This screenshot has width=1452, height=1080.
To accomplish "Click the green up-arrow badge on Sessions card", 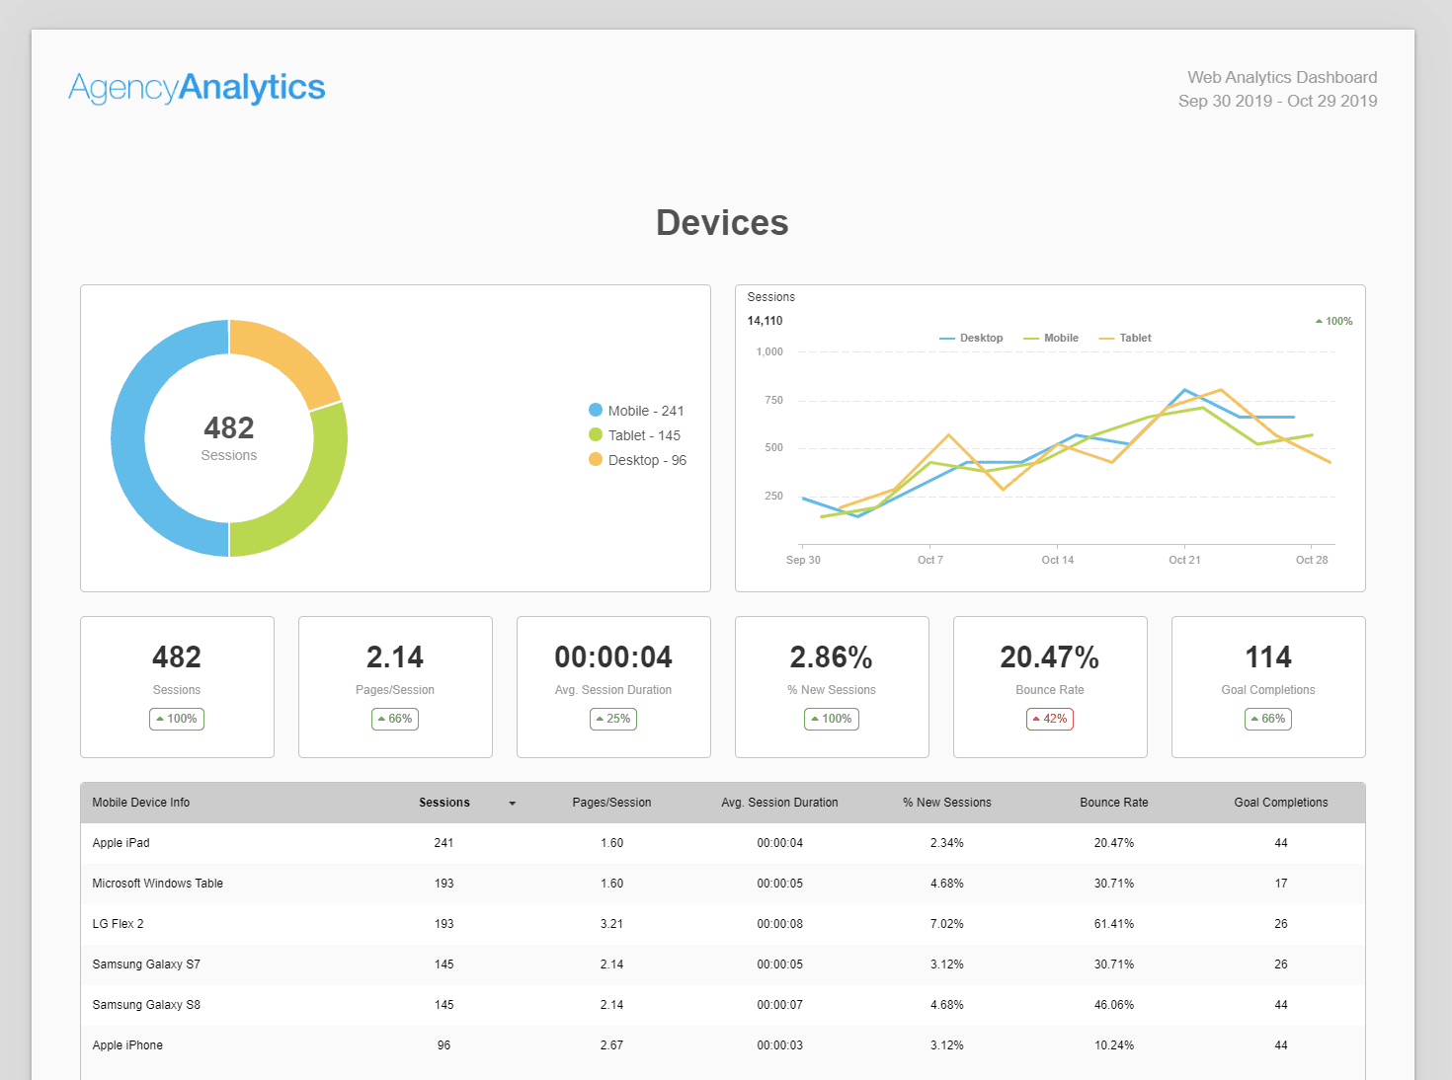I will pos(177,719).
